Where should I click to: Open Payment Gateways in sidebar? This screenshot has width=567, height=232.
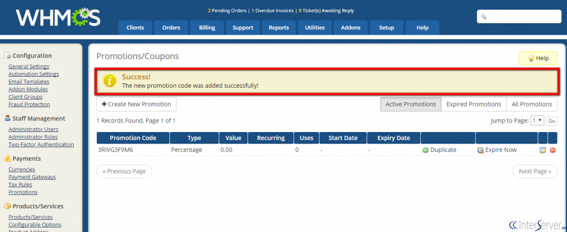coord(32,177)
